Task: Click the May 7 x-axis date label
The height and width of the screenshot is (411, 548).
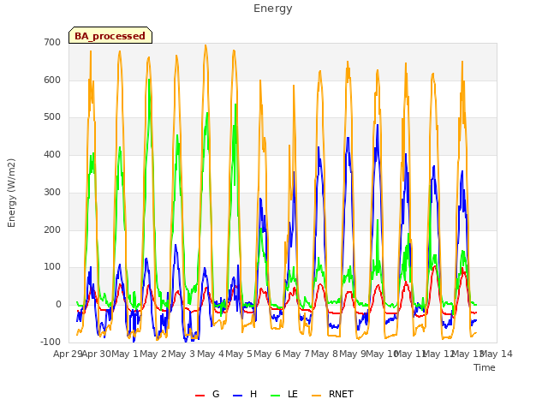Action: click(x=296, y=354)
